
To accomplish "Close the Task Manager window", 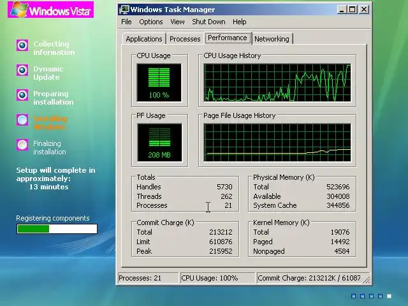I will (x=364, y=10).
